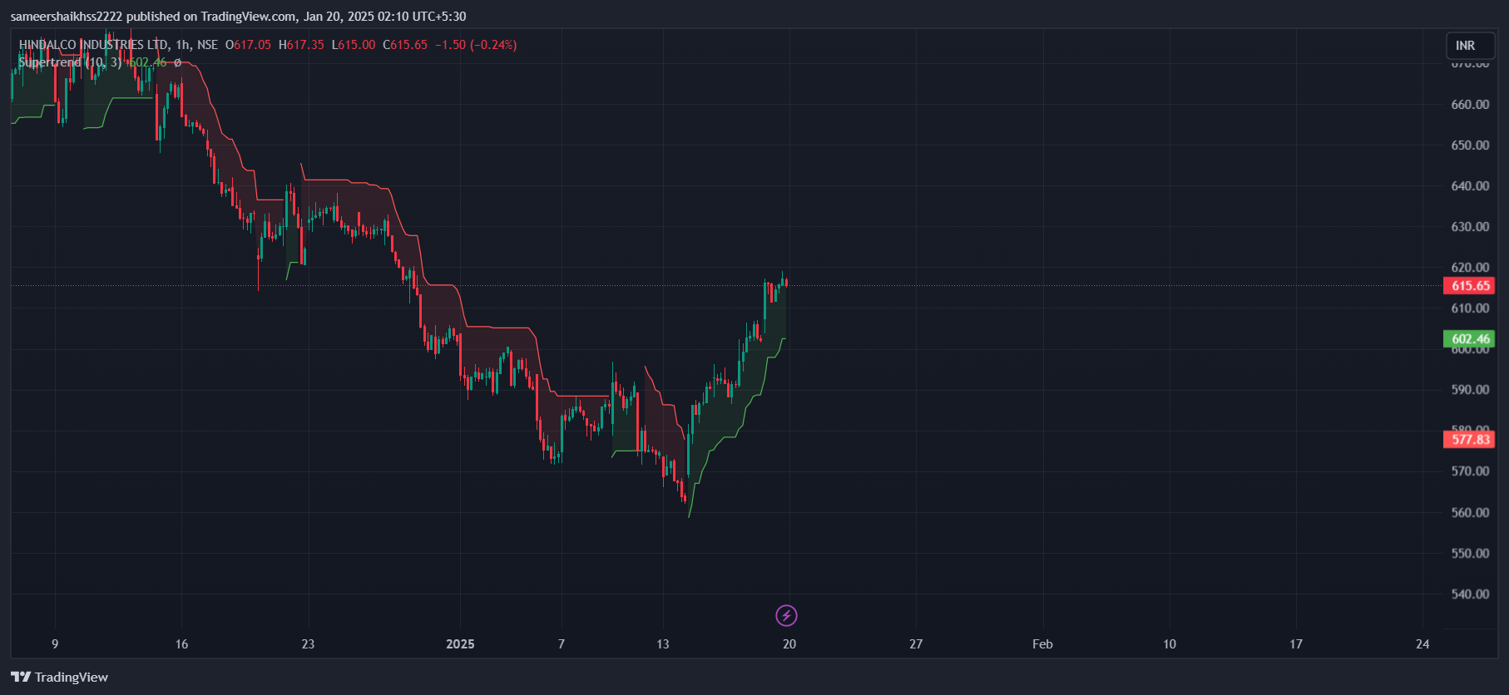Click the 540.00 price axis label
The height and width of the screenshot is (695, 1509).
pos(1470,594)
